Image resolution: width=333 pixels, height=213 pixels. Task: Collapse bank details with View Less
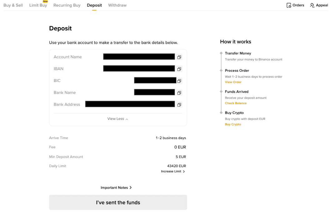click(x=118, y=119)
